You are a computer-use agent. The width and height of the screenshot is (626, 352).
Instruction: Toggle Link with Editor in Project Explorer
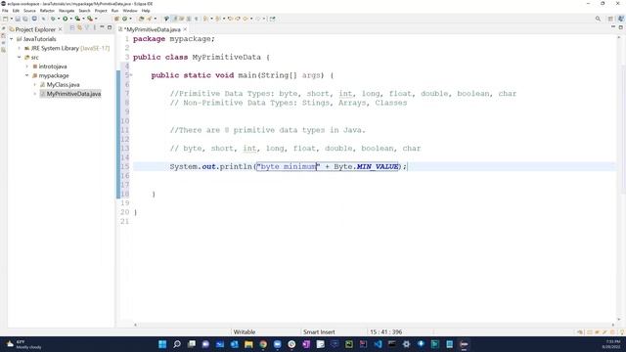[x=79, y=27]
